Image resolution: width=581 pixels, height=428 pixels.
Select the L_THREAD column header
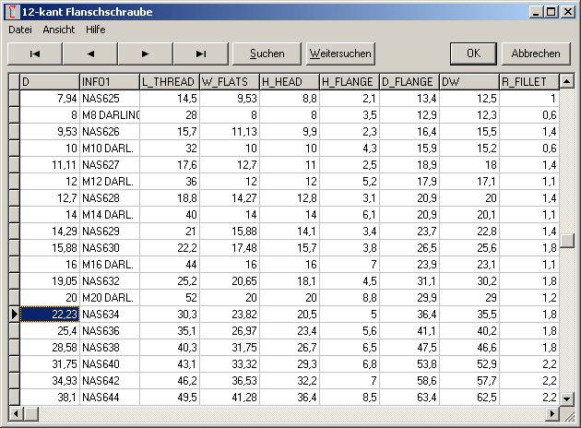(169, 82)
